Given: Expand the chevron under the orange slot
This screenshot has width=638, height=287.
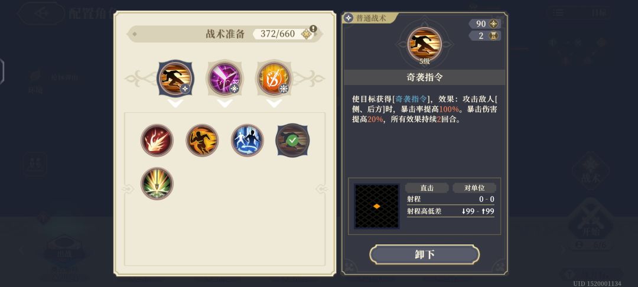Looking at the screenshot, I should tap(274, 104).
